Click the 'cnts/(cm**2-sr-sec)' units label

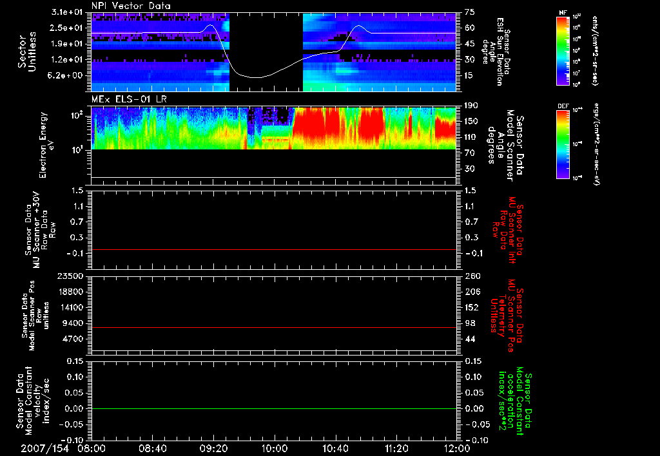(595, 50)
